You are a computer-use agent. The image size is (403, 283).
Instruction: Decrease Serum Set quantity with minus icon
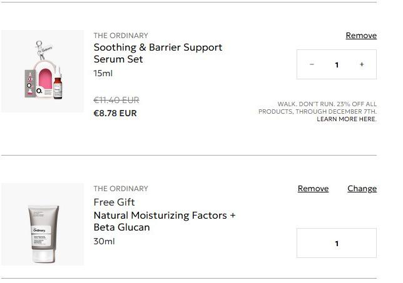(x=312, y=64)
